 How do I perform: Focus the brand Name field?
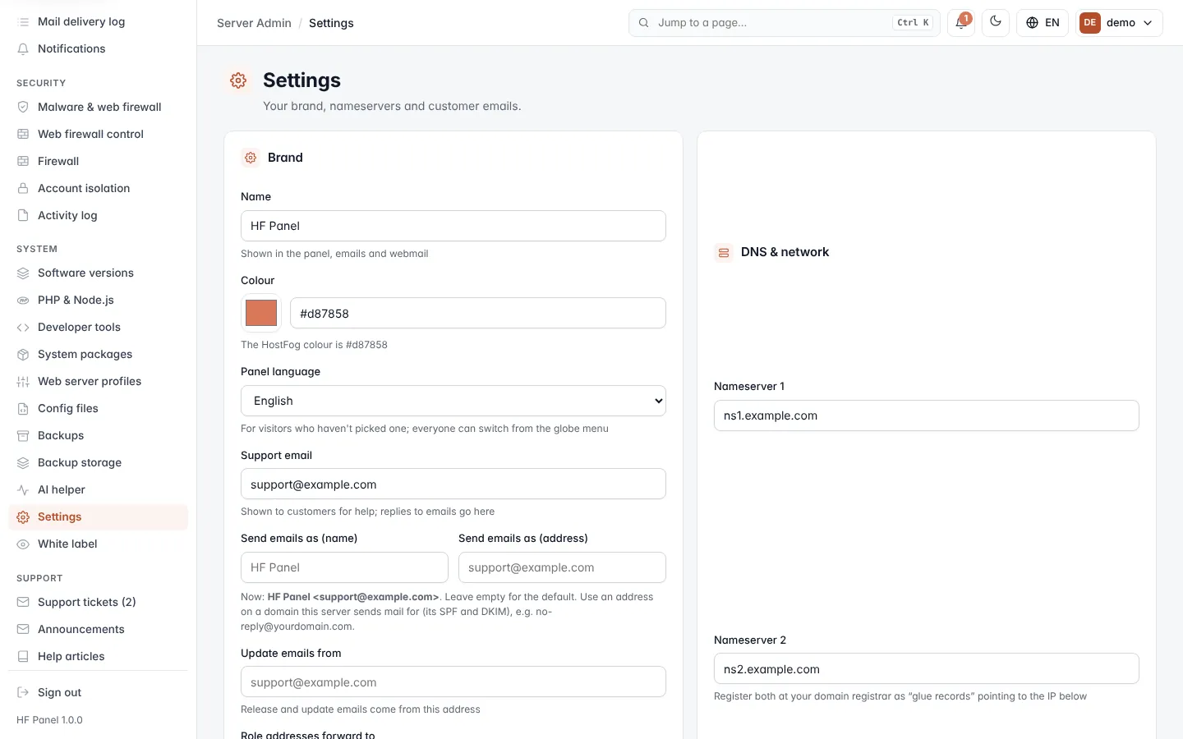(453, 226)
